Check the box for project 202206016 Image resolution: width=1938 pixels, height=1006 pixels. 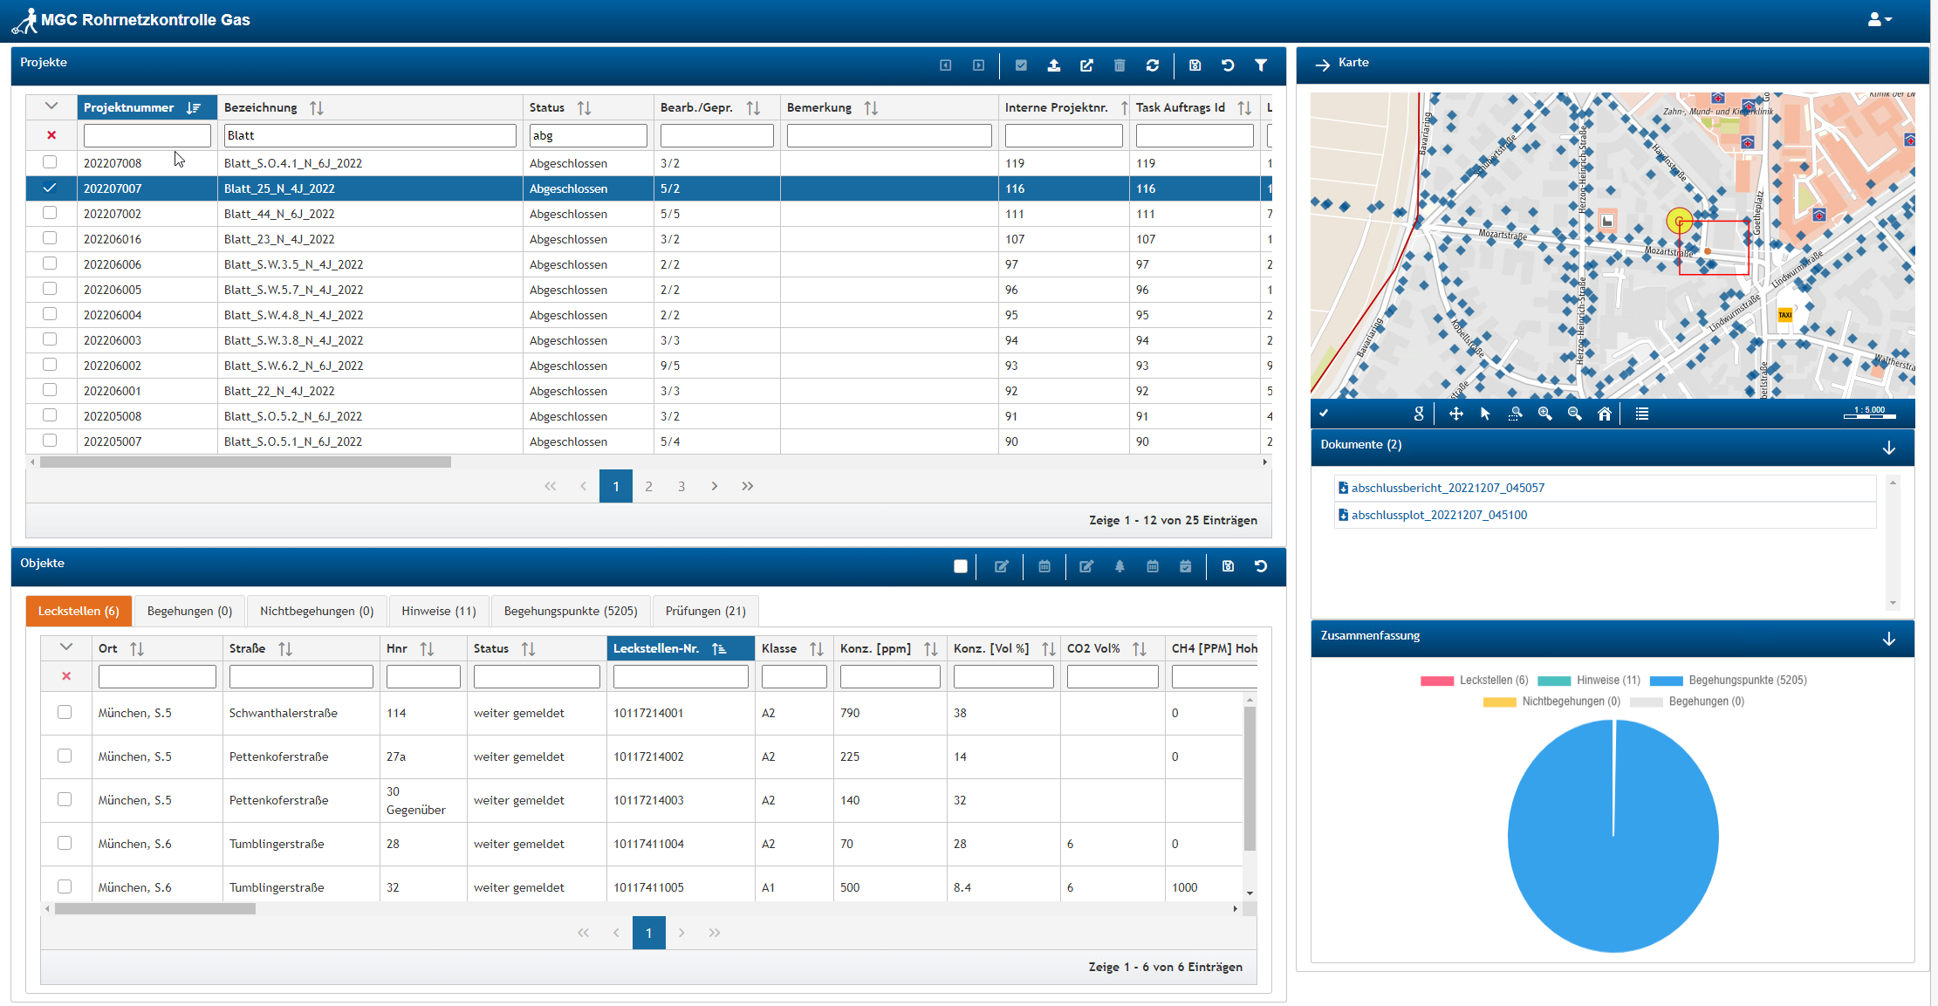point(50,238)
